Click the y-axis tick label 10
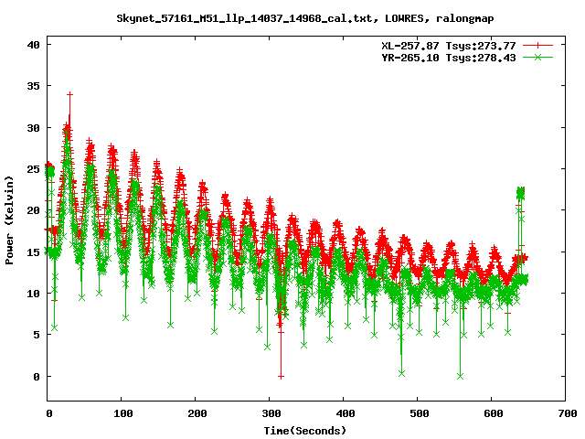The height and width of the screenshot is (439, 585). [x=33, y=294]
